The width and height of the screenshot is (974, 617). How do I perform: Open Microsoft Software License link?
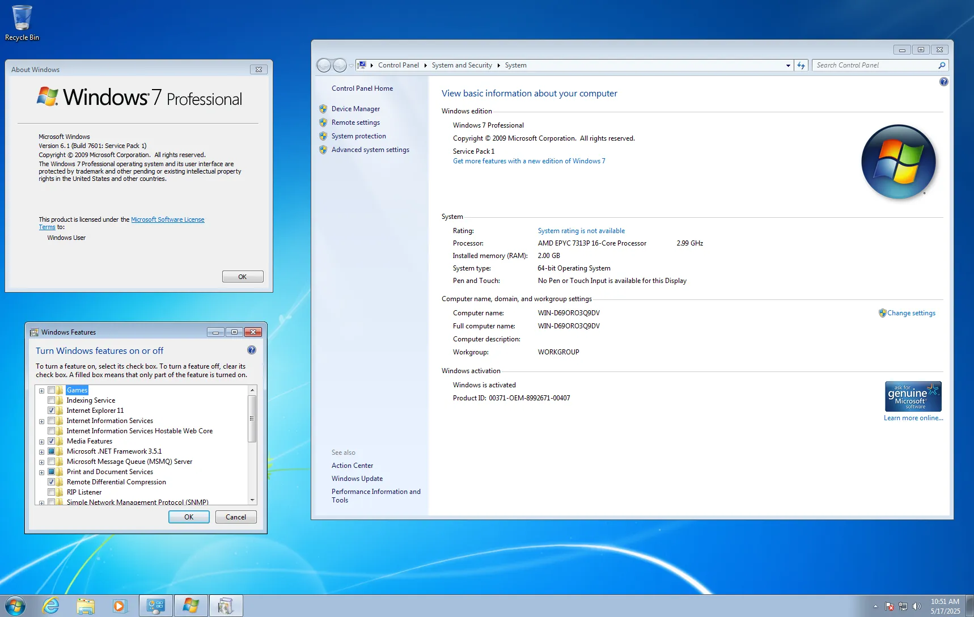168,219
